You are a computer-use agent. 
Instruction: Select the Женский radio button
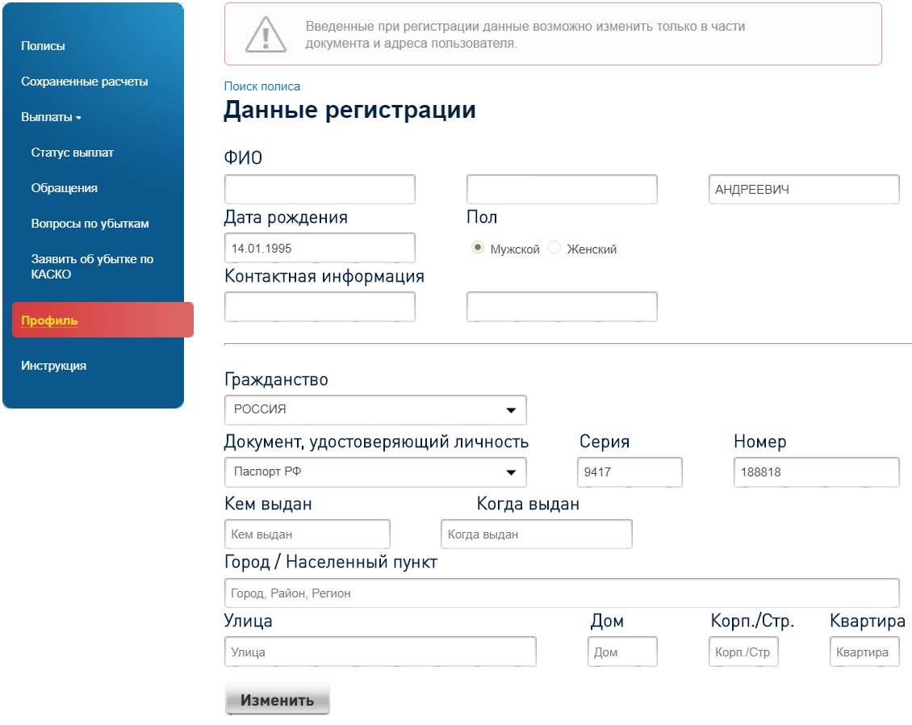tap(554, 248)
